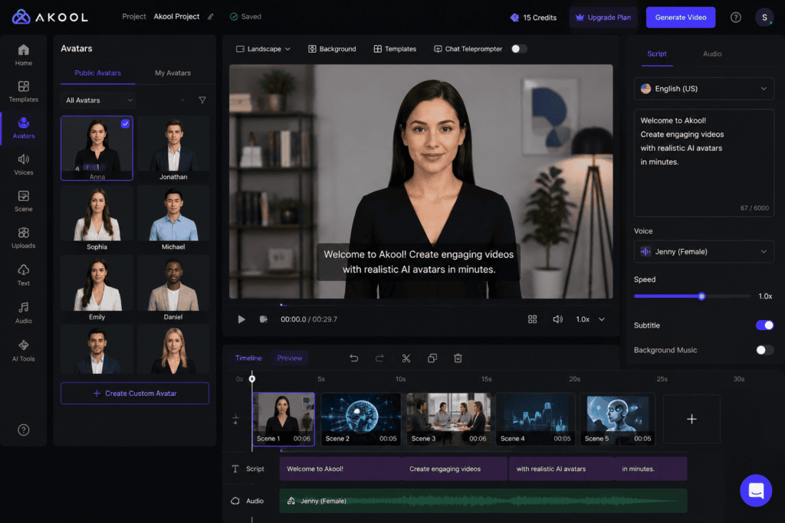
Task: Choose the Emily avatar
Action: pyautogui.click(x=97, y=289)
